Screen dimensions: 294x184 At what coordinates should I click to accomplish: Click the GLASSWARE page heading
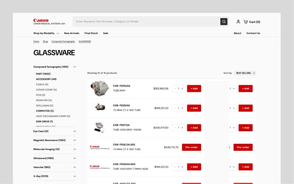pos(54,53)
